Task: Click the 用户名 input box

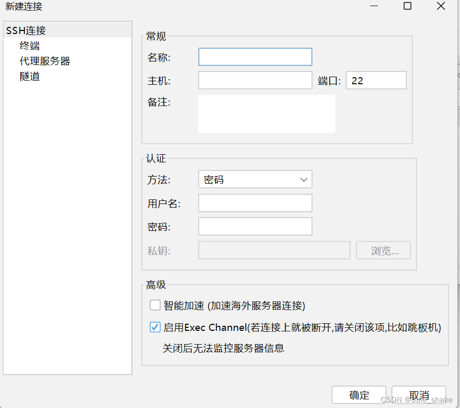Action: click(255, 202)
